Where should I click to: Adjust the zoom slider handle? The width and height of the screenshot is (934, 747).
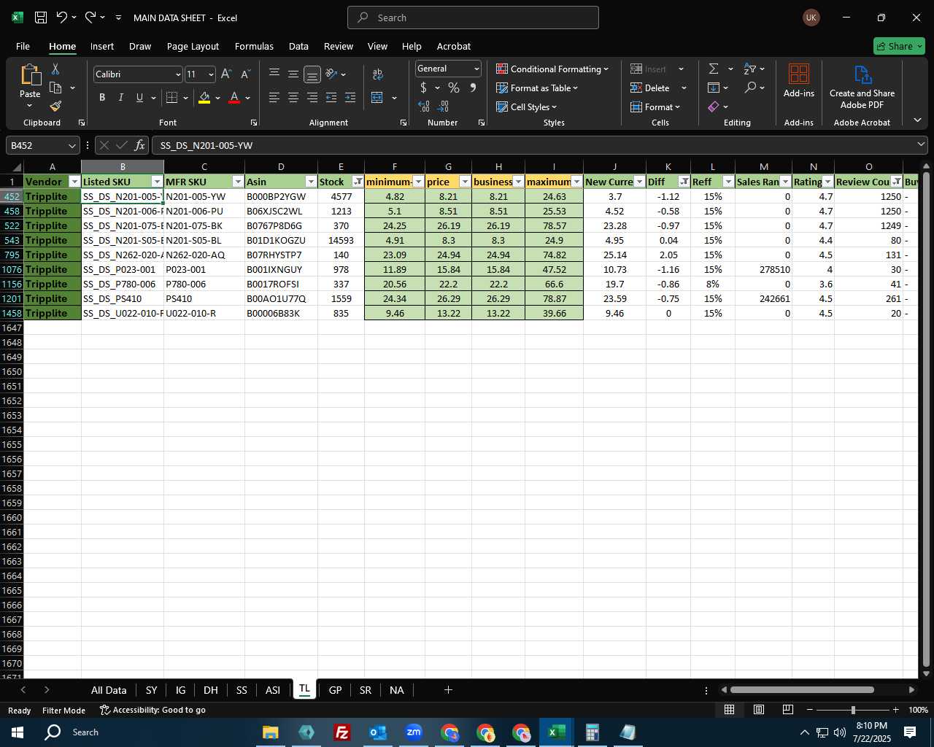pyautogui.click(x=853, y=710)
